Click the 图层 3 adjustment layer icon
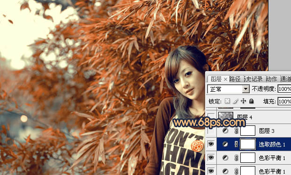The width and height of the screenshot is (291, 175). click(x=225, y=131)
